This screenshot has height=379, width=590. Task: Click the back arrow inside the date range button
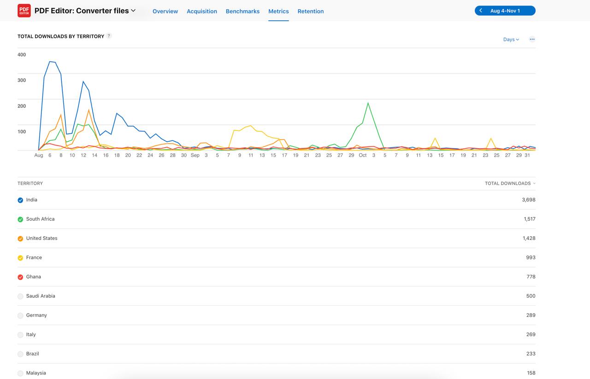481,10
